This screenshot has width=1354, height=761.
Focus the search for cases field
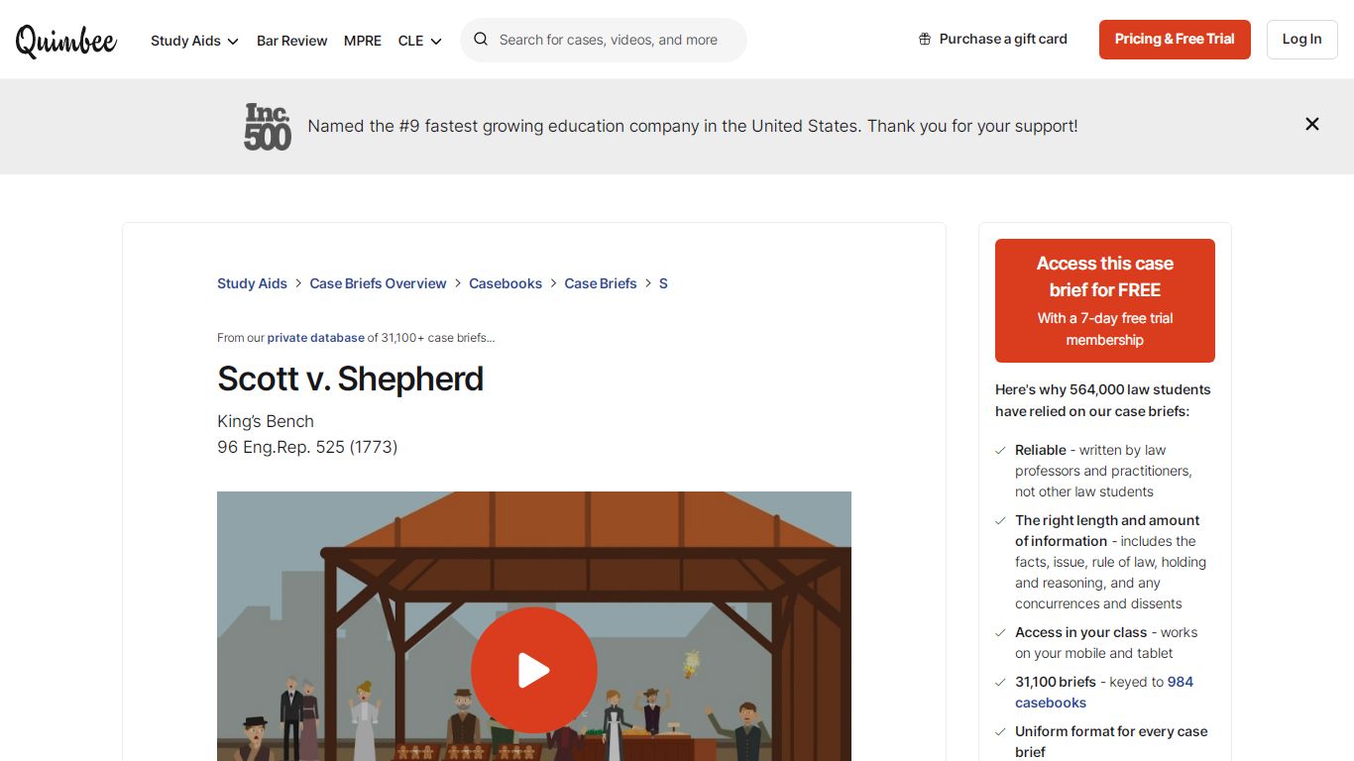(x=604, y=40)
